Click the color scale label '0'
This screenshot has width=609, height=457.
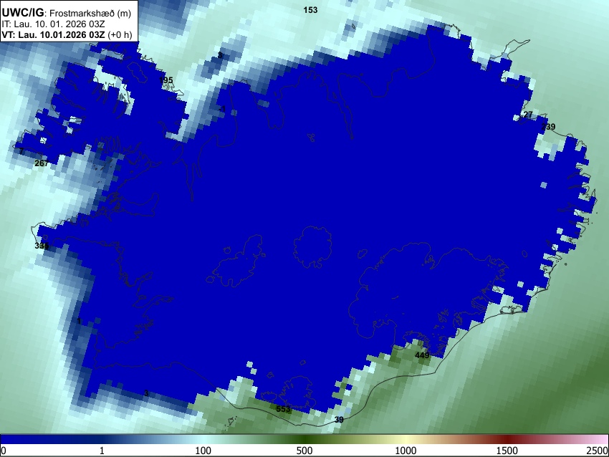click(4, 451)
